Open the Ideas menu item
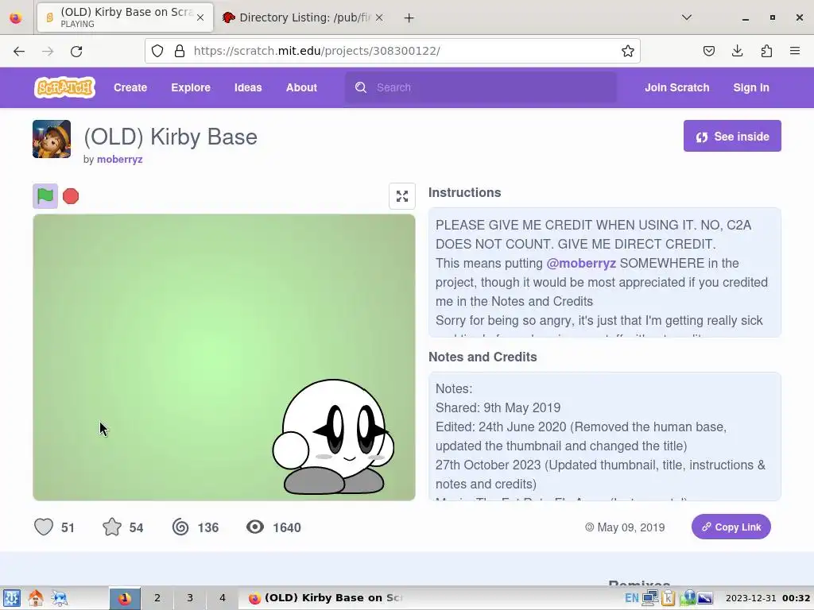This screenshot has height=610, width=814. [248, 87]
